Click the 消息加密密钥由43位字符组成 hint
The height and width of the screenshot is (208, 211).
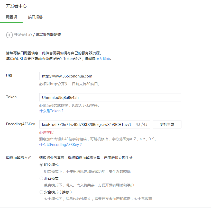[98, 139]
